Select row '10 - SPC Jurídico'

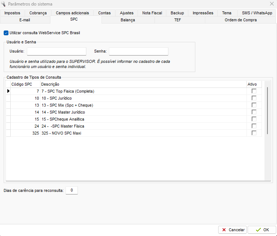pyautogui.click(x=134, y=98)
